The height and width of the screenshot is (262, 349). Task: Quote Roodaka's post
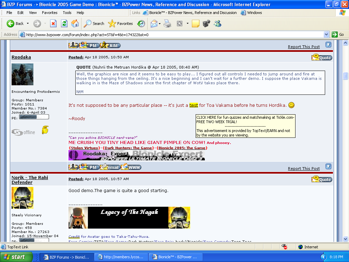[x=322, y=57]
